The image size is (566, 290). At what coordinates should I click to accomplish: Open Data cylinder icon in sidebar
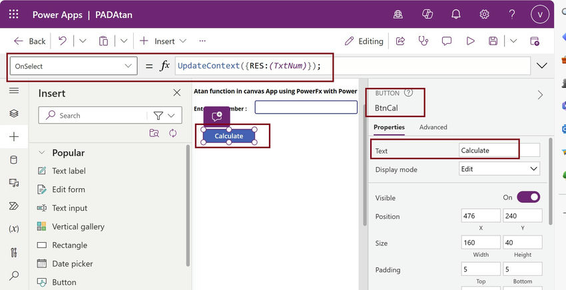(14, 160)
